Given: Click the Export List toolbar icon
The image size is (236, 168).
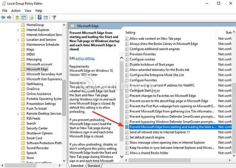Looking at the screenshot, I should (x=31, y=17).
